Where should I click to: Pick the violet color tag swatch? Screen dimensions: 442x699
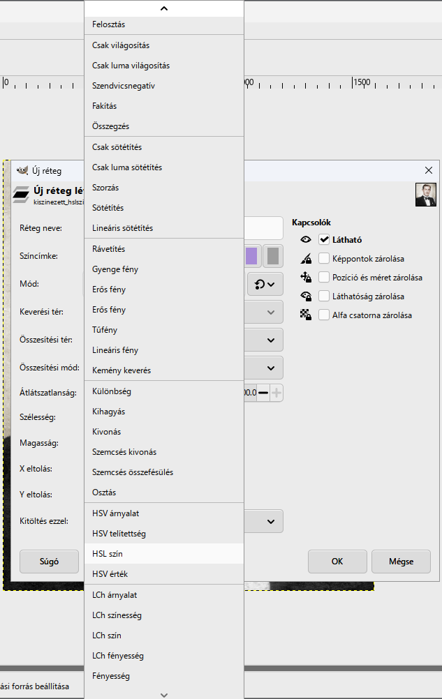click(x=251, y=256)
